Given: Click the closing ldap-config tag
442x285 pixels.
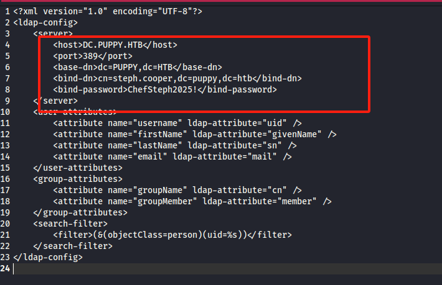Looking at the screenshot, I should coord(48,257).
